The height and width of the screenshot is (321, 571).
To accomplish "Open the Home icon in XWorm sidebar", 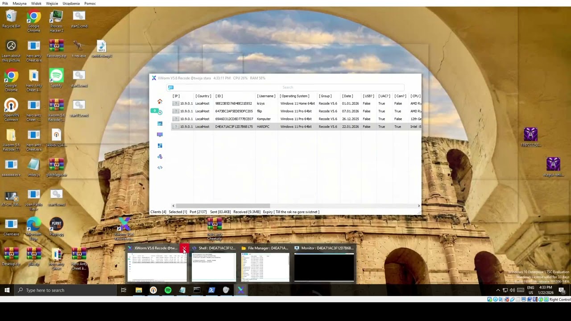I will [x=160, y=102].
